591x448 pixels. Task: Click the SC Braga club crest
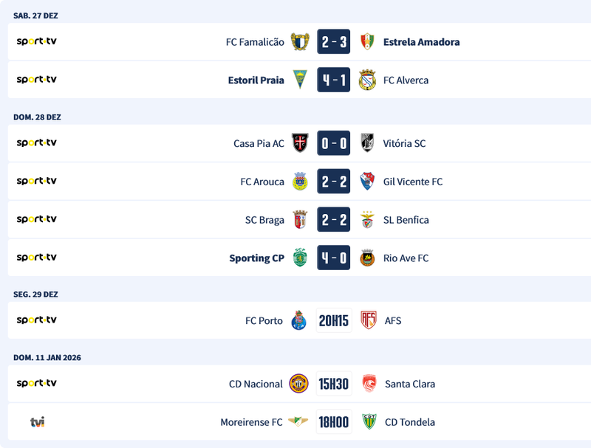pyautogui.click(x=299, y=220)
